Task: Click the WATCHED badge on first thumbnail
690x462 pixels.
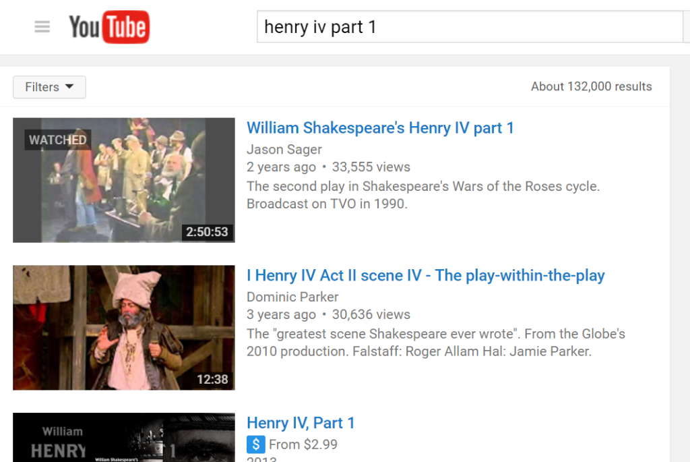Action: (x=57, y=140)
